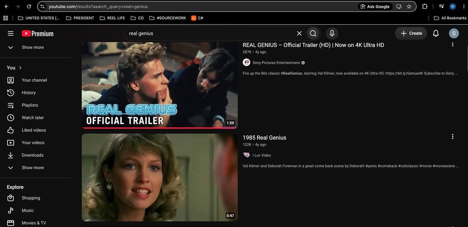Image resolution: width=468 pixels, height=227 pixels.
Task: Go back in the browser
Action: [x=6, y=6]
